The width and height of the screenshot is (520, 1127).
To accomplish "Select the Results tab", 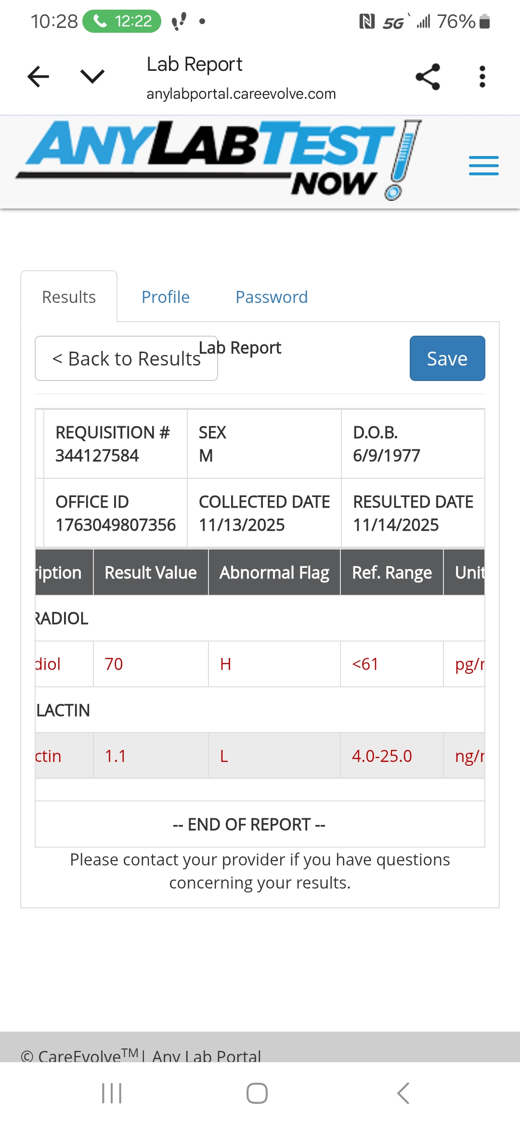I will [69, 297].
